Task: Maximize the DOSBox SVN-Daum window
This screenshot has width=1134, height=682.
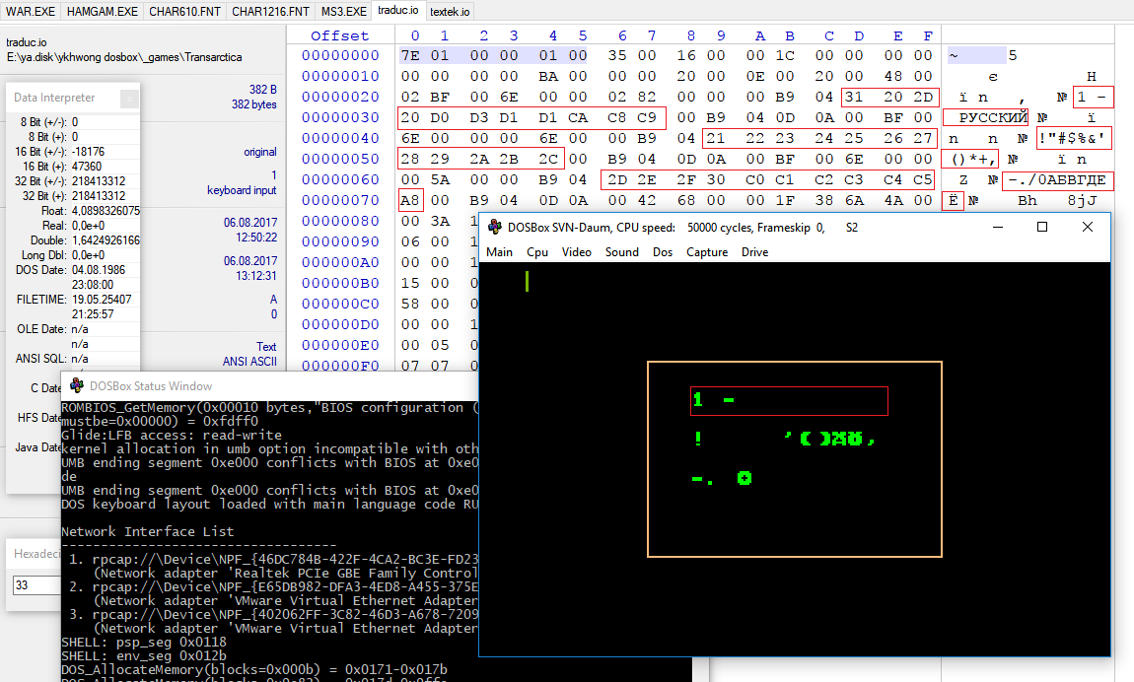Action: click(1042, 227)
